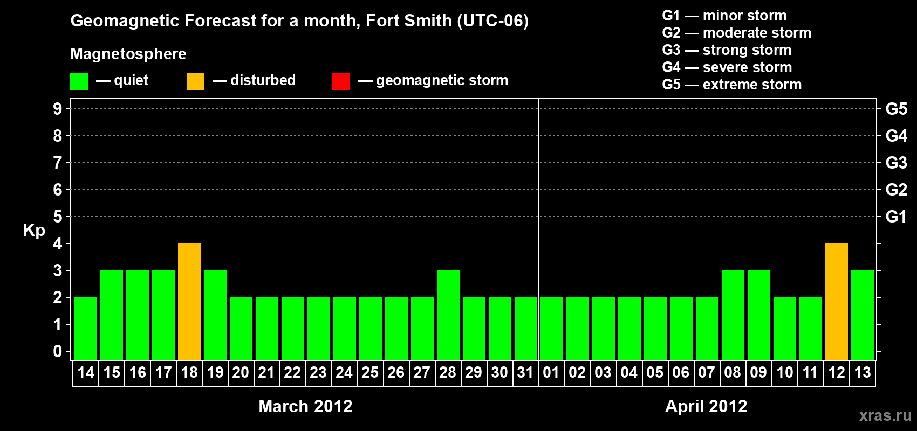The height and width of the screenshot is (431, 917).
Task: Click the Magnetosphere heading
Action: pyautogui.click(x=128, y=54)
